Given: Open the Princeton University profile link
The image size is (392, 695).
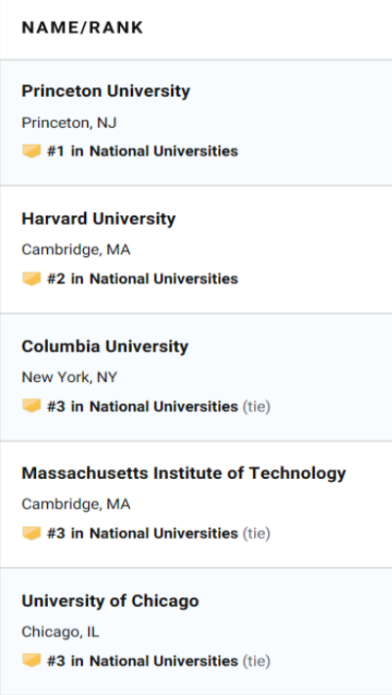Looking at the screenshot, I should [x=106, y=91].
